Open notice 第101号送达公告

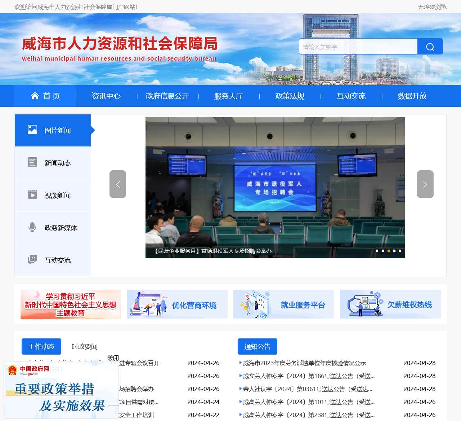tap(309, 402)
